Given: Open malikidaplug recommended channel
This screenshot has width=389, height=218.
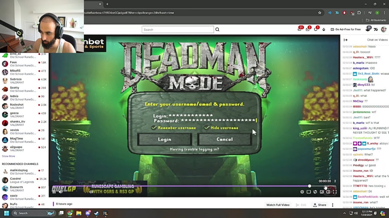Looking at the screenshot, I should pos(24,172).
